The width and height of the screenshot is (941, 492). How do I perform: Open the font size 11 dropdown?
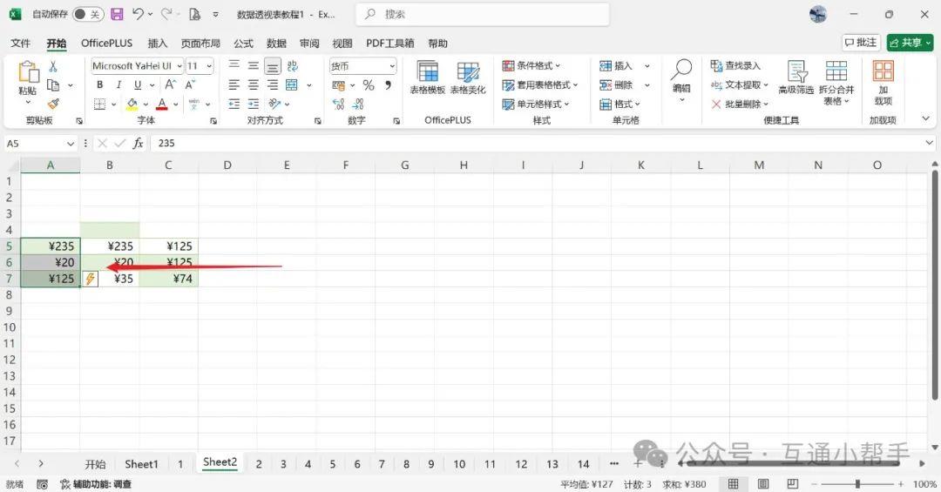pos(209,66)
